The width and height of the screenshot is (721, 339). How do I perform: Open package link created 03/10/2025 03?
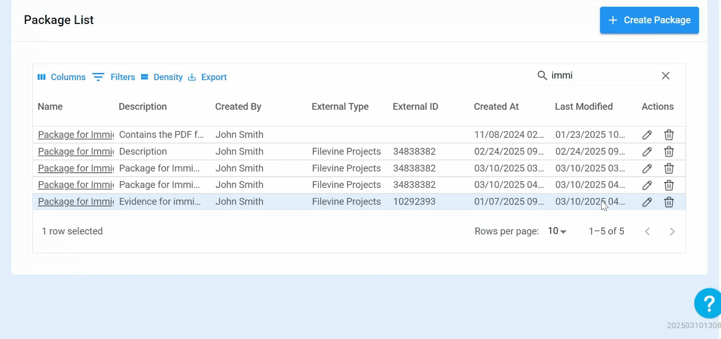coord(76,168)
